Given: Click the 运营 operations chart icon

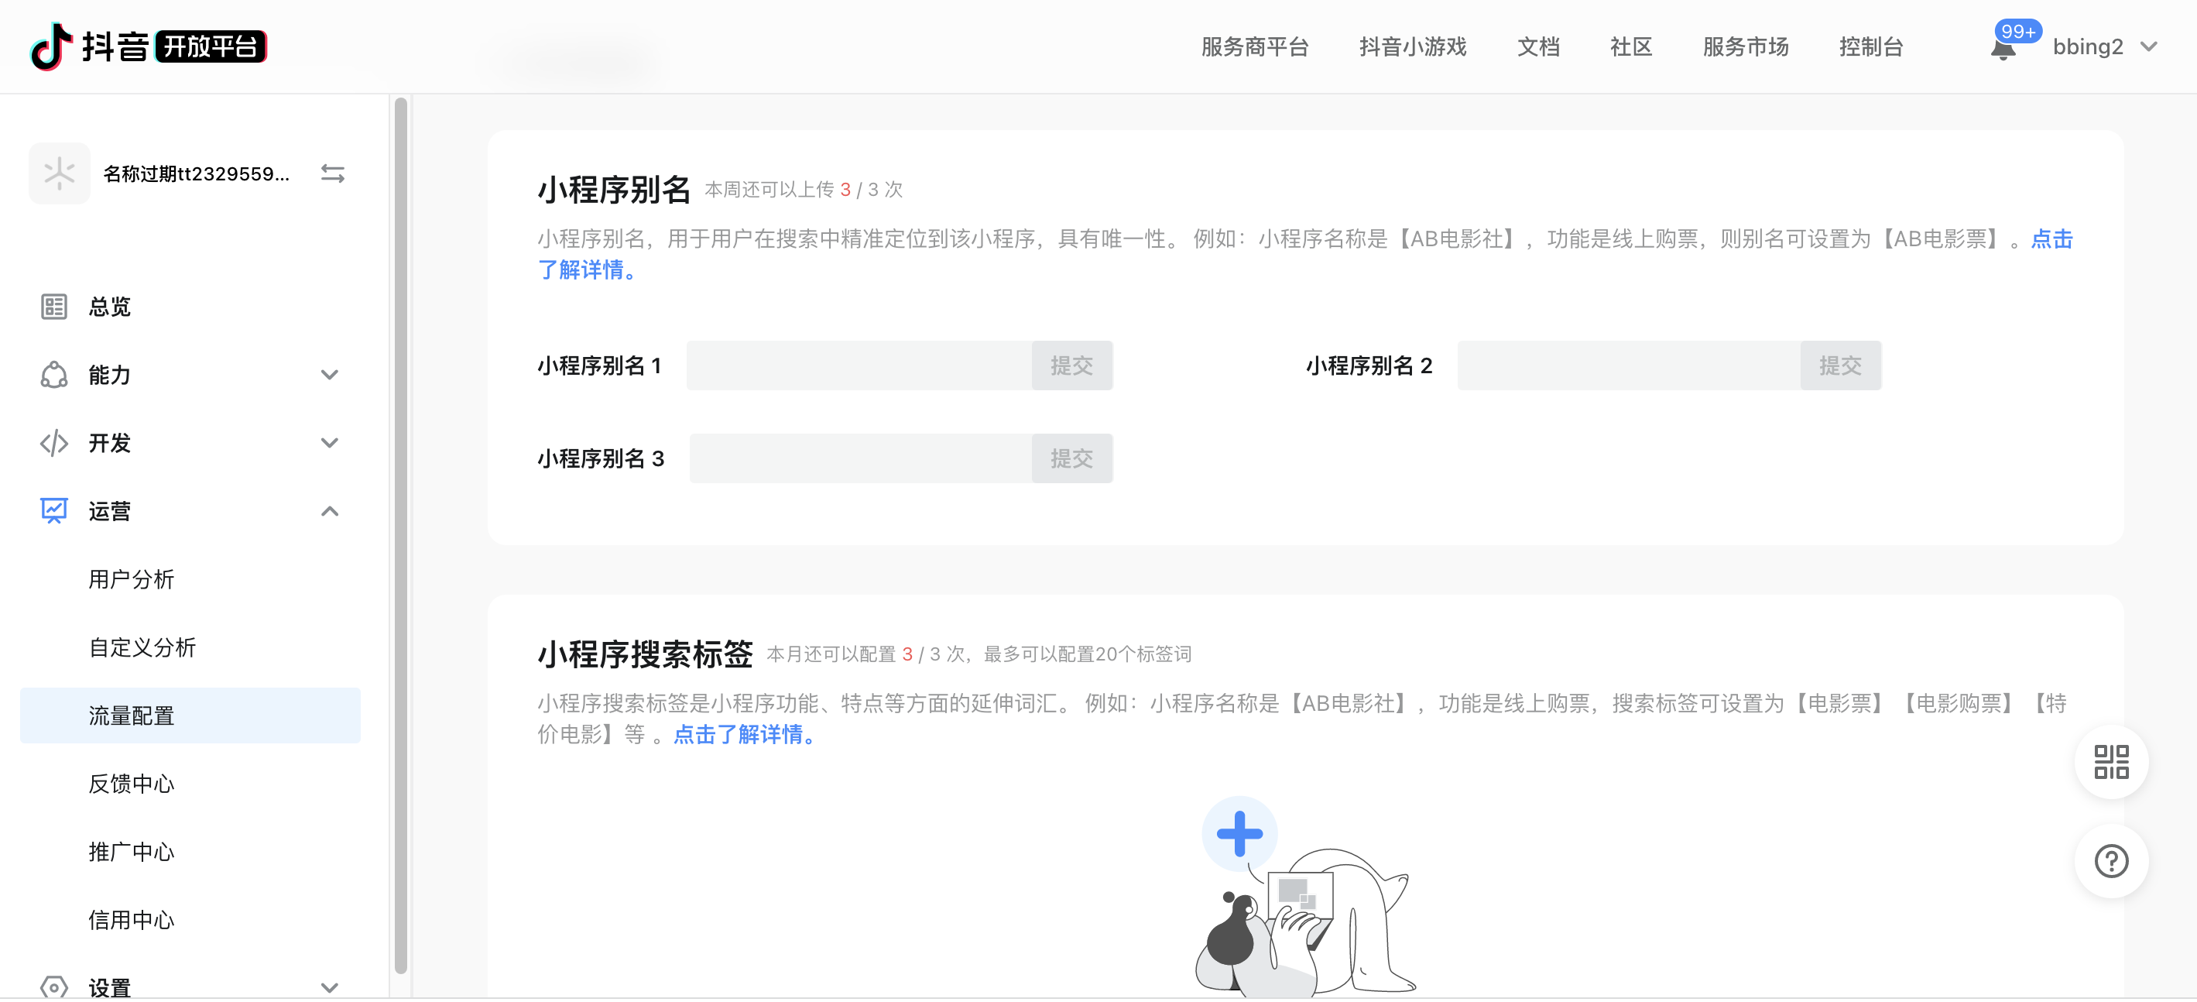Looking at the screenshot, I should coord(53,511).
